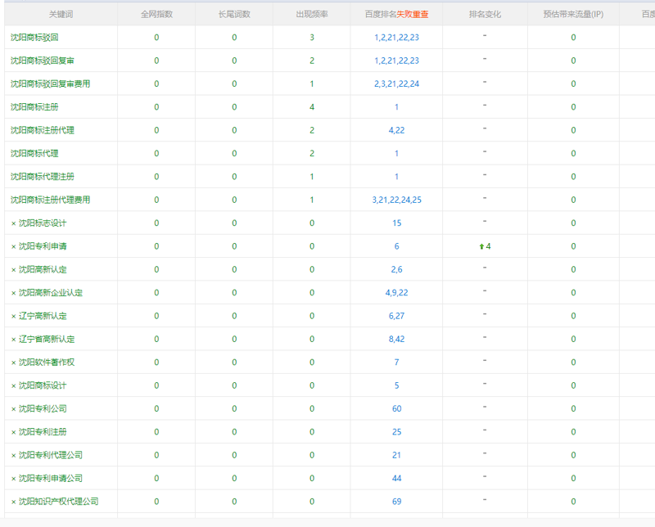This screenshot has width=655, height=527.
Task: Click the 出现频率 column header
Action: (x=312, y=14)
